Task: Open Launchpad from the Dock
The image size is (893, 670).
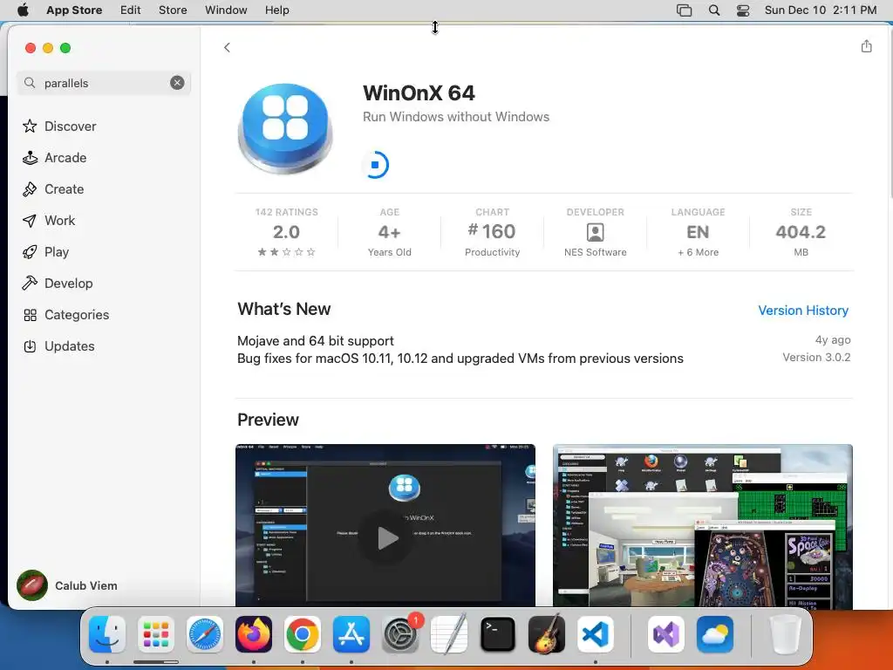Action: point(156,634)
